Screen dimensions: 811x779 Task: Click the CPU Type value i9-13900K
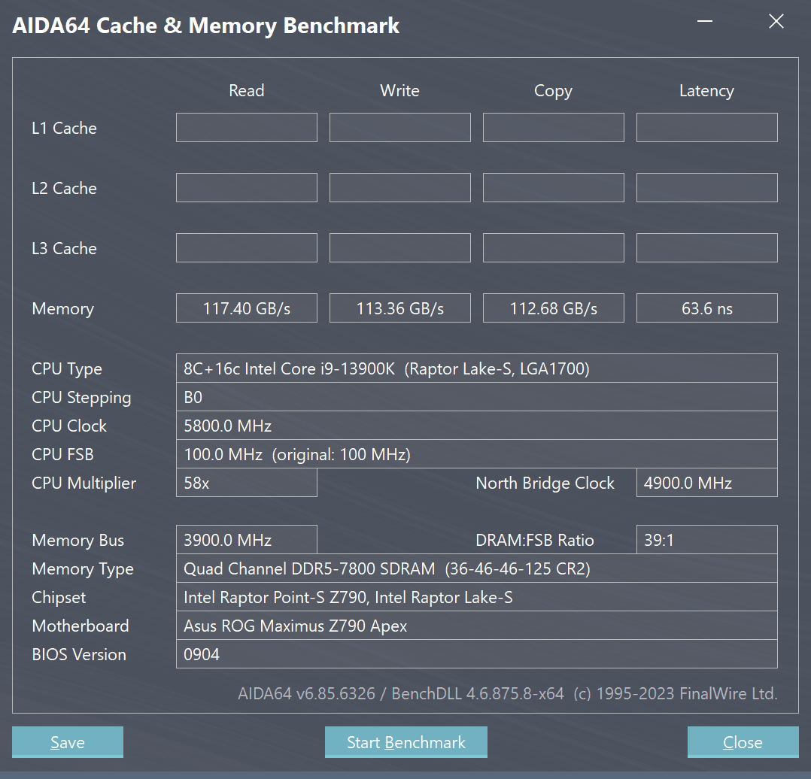(x=476, y=368)
